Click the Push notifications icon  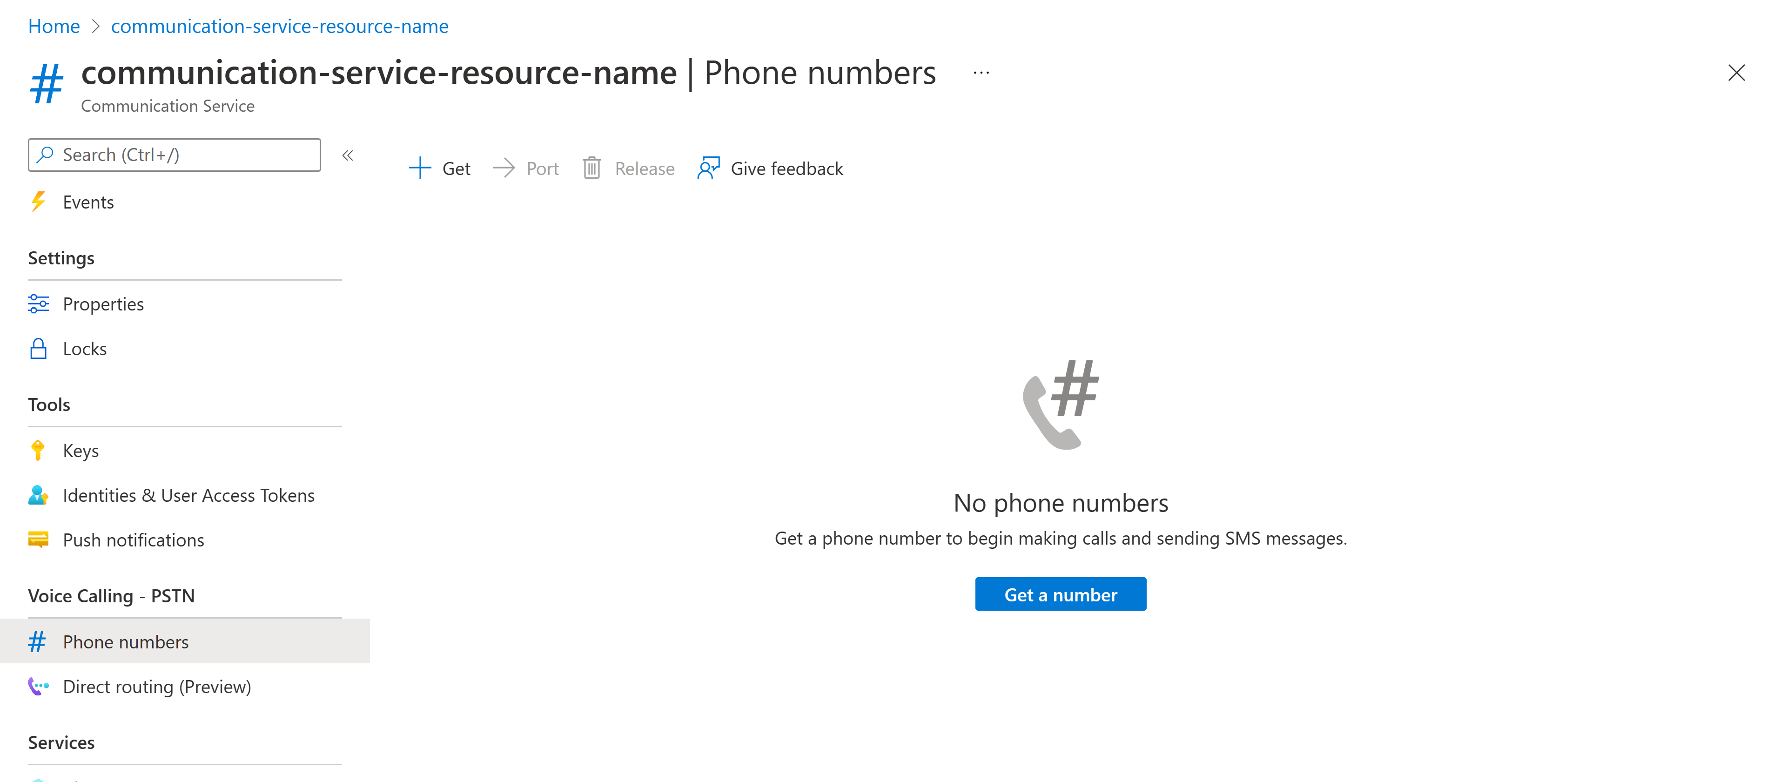point(39,539)
